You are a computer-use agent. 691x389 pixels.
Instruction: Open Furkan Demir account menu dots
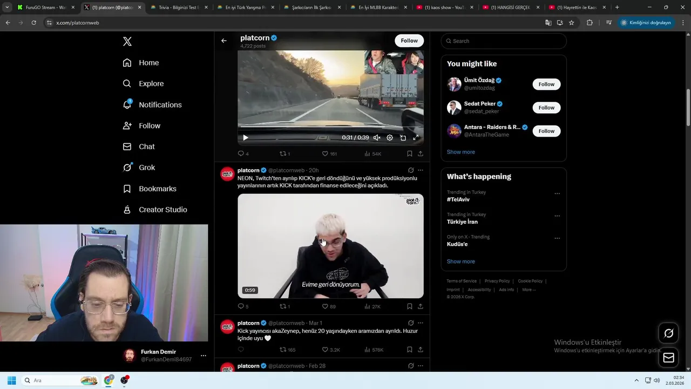203,356
